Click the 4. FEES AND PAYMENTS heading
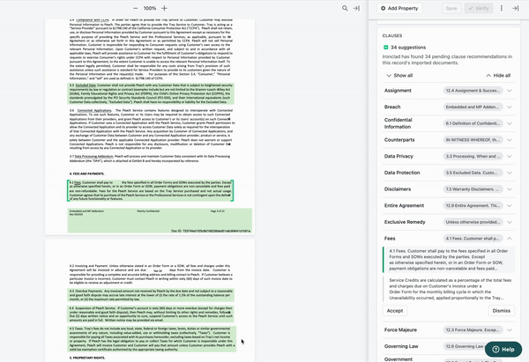The image size is (529, 362). click(86, 174)
